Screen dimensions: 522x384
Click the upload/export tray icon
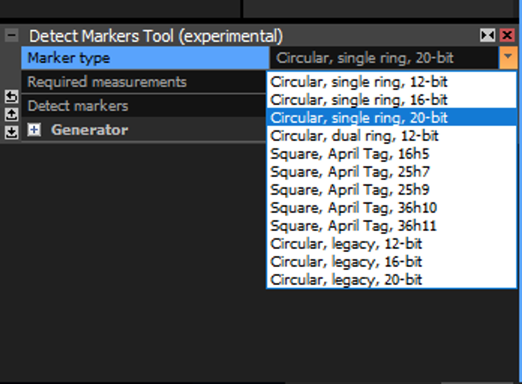(10, 114)
